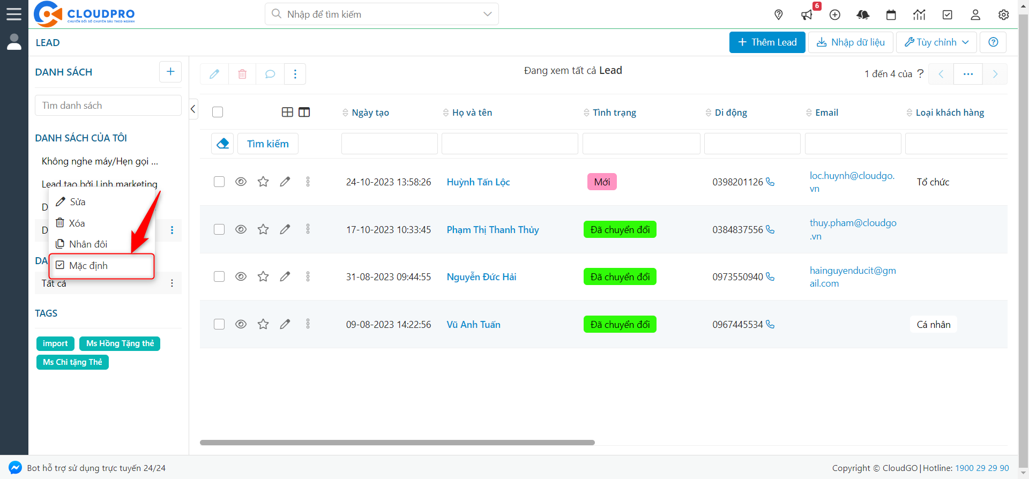Click the Tìm kiếm filter button
The image size is (1029, 479).
pos(268,144)
